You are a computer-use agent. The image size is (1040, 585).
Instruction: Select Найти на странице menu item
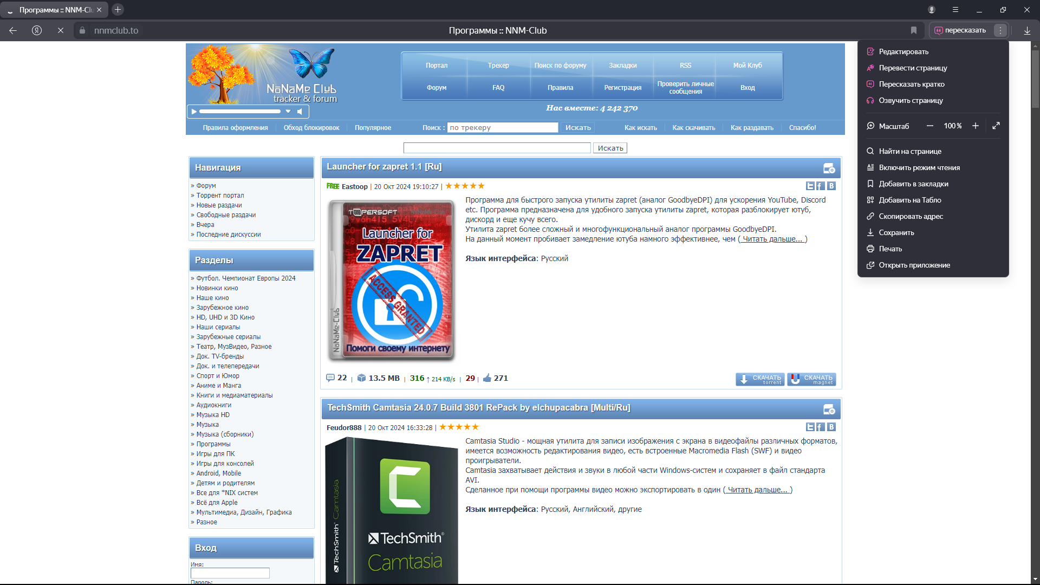click(x=933, y=151)
